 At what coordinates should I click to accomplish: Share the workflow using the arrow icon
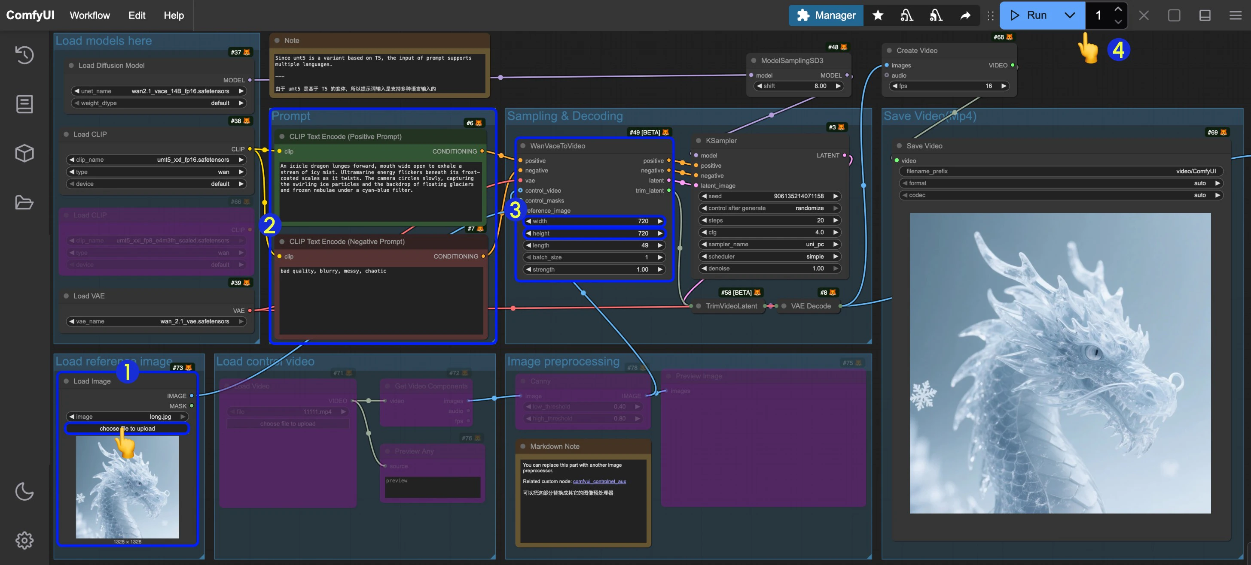tap(965, 15)
